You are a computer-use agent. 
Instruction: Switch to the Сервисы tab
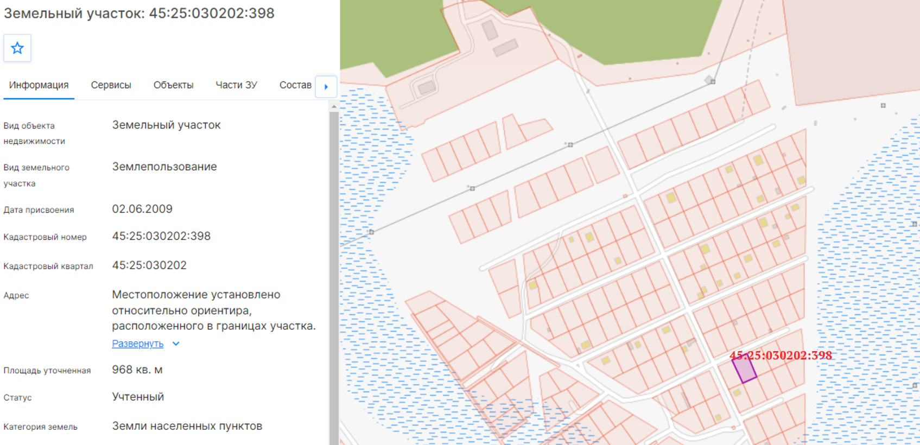[x=111, y=85]
